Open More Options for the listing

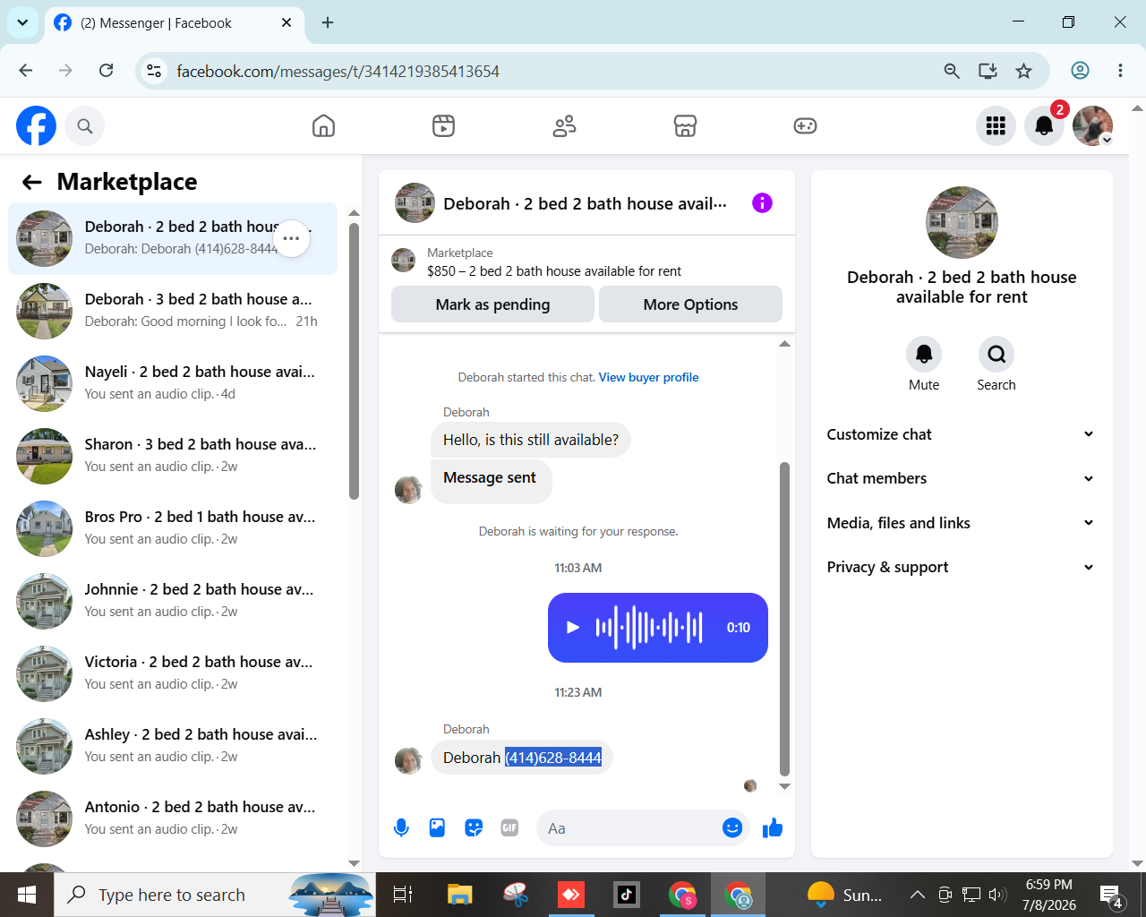[690, 304]
